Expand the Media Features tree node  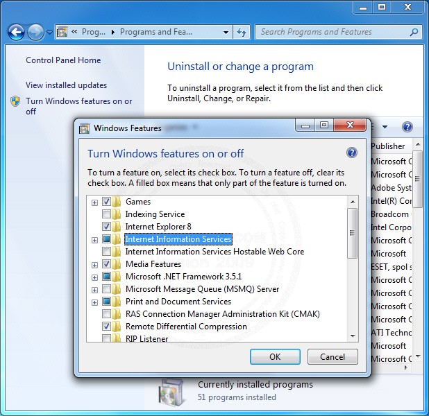point(94,265)
